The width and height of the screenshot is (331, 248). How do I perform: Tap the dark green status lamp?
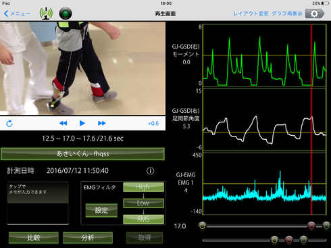(x=66, y=14)
